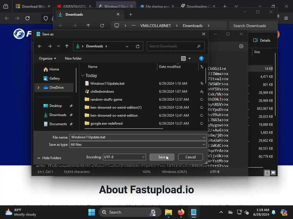Open Desktop from quick access

coord(56,106)
